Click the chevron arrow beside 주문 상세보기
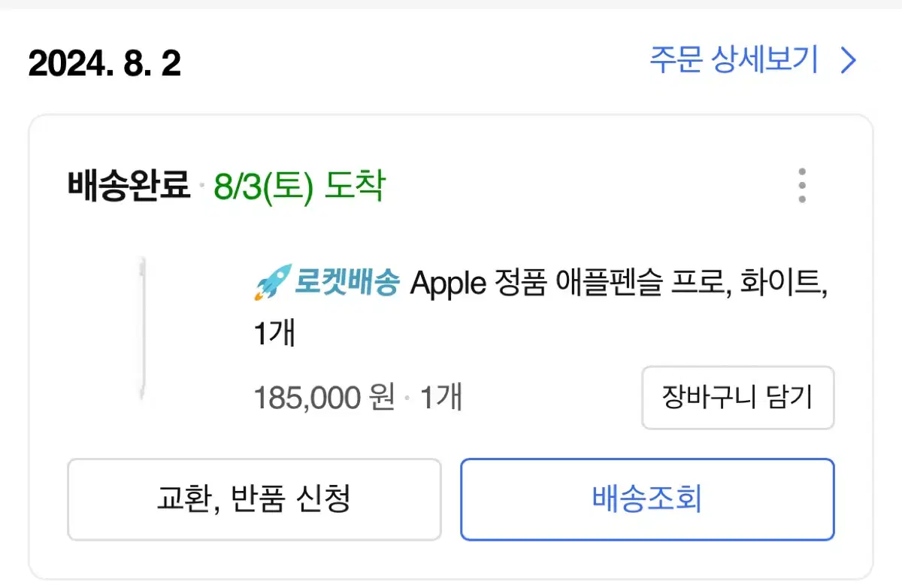The height and width of the screenshot is (585, 902). pyautogui.click(x=848, y=60)
